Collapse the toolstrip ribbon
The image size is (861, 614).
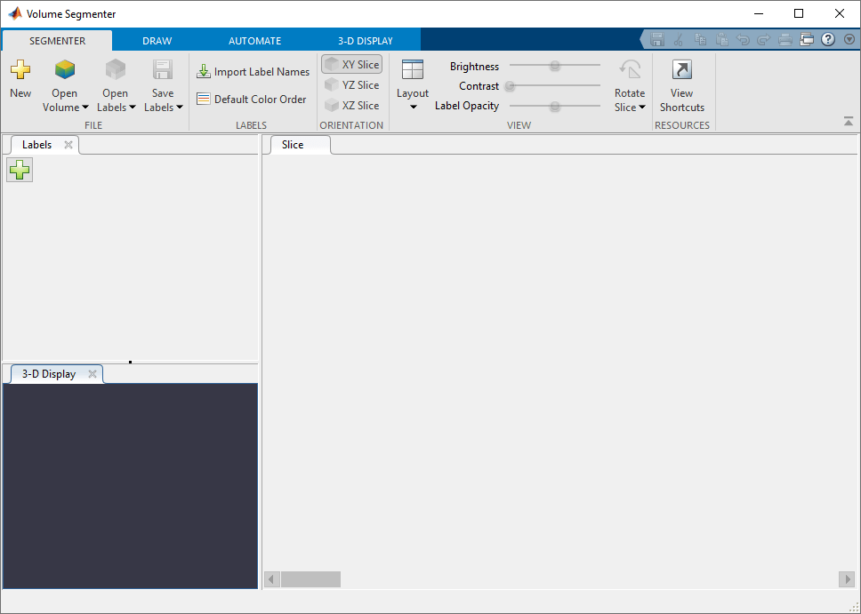click(x=849, y=122)
